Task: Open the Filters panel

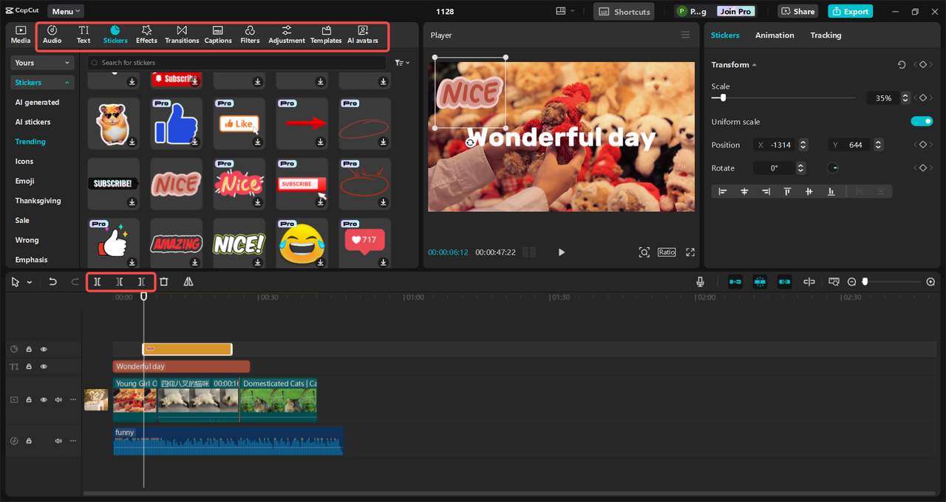Action: (250, 35)
